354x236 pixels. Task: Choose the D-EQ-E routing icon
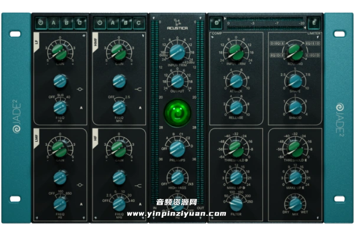278,43
